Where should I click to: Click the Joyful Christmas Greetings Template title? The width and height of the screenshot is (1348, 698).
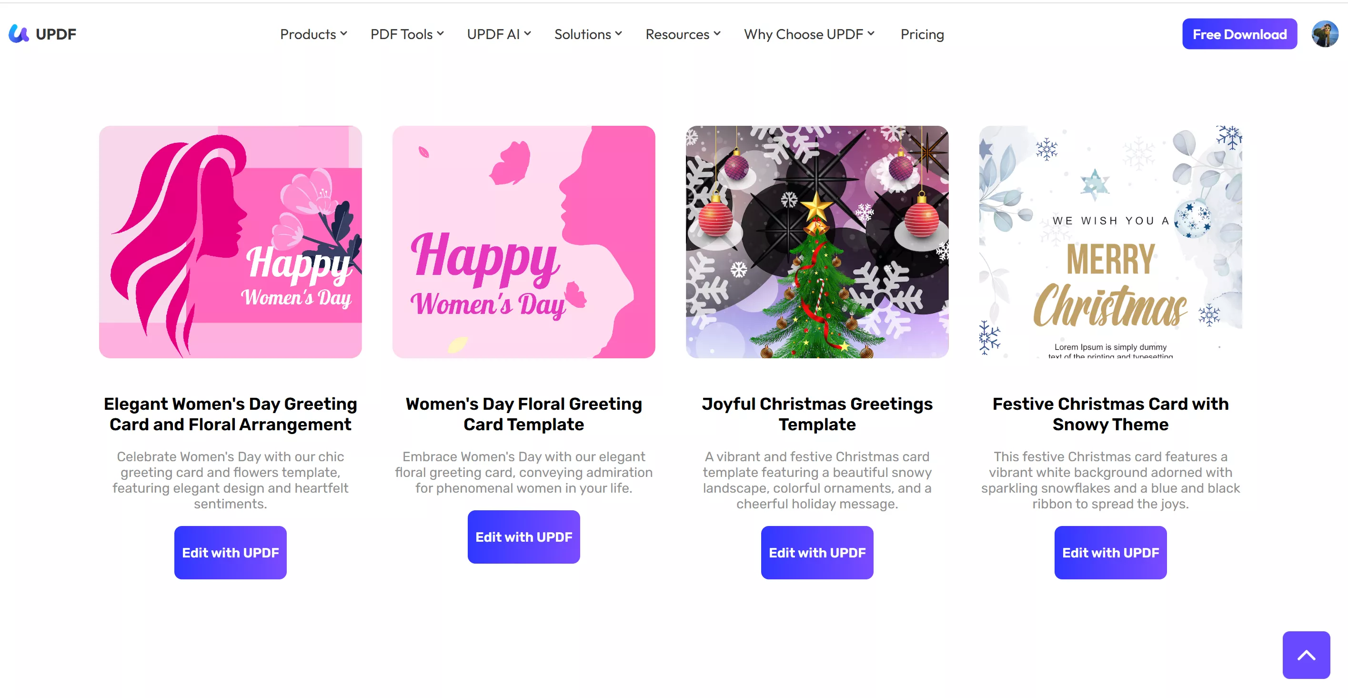[x=817, y=414]
